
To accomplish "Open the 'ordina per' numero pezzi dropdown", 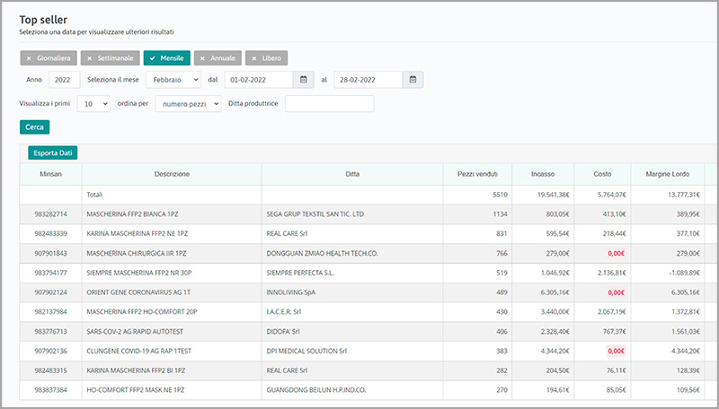I will point(187,104).
